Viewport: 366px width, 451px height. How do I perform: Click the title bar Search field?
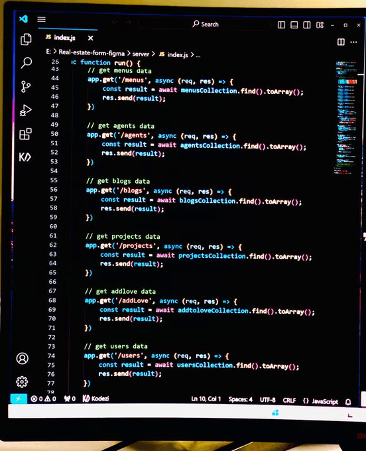click(x=204, y=24)
